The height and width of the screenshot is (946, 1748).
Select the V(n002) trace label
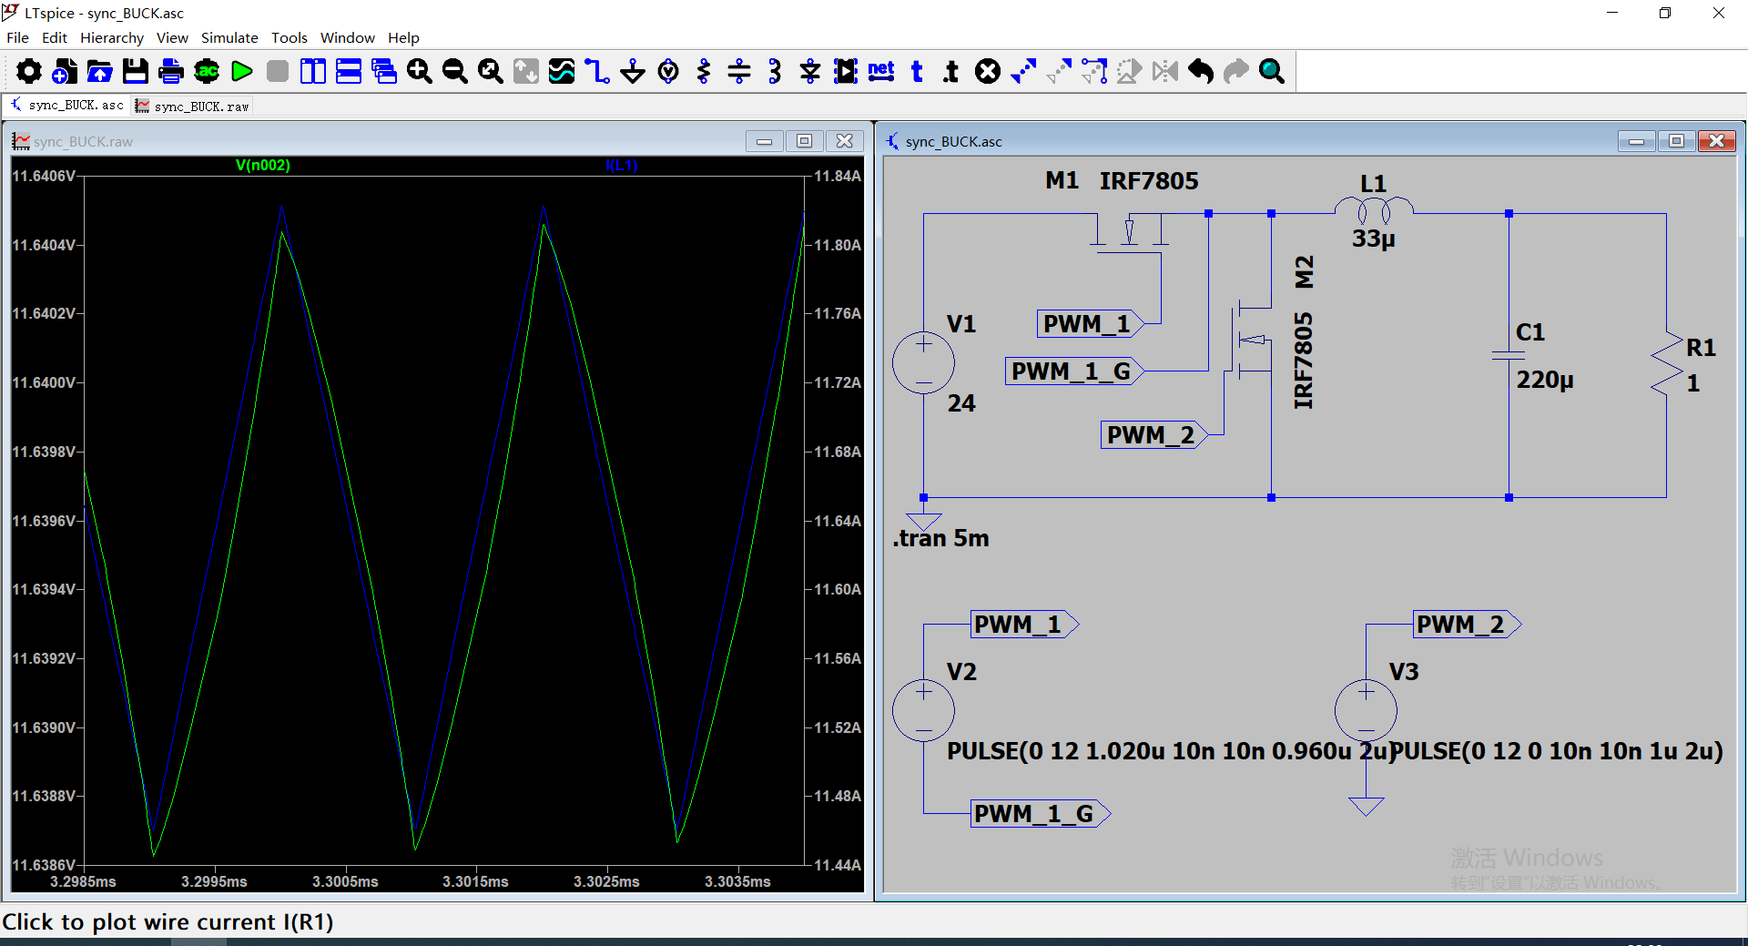[263, 165]
